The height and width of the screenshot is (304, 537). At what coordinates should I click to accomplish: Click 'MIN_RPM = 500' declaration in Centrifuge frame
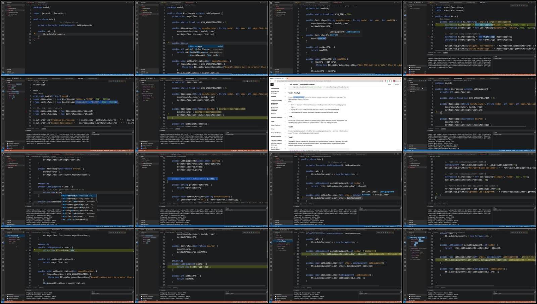329,14
